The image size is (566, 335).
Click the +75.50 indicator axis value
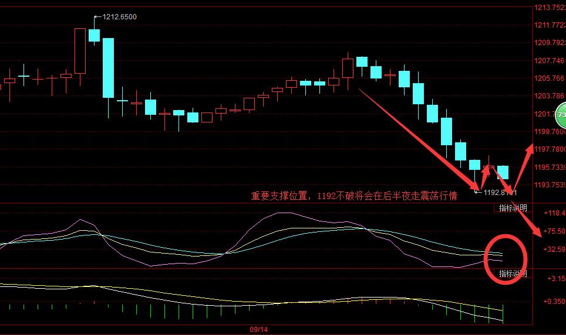pyautogui.click(x=554, y=231)
